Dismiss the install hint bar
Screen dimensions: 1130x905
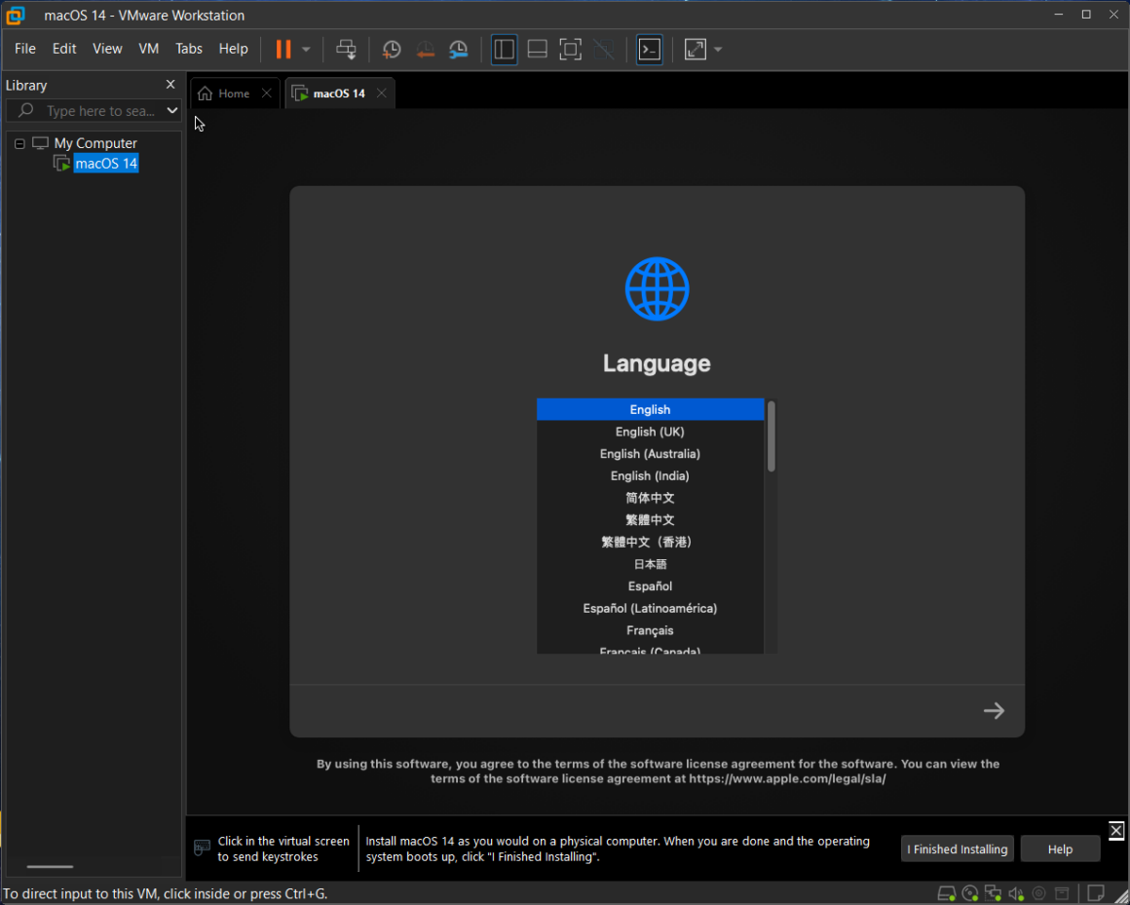[1115, 830]
